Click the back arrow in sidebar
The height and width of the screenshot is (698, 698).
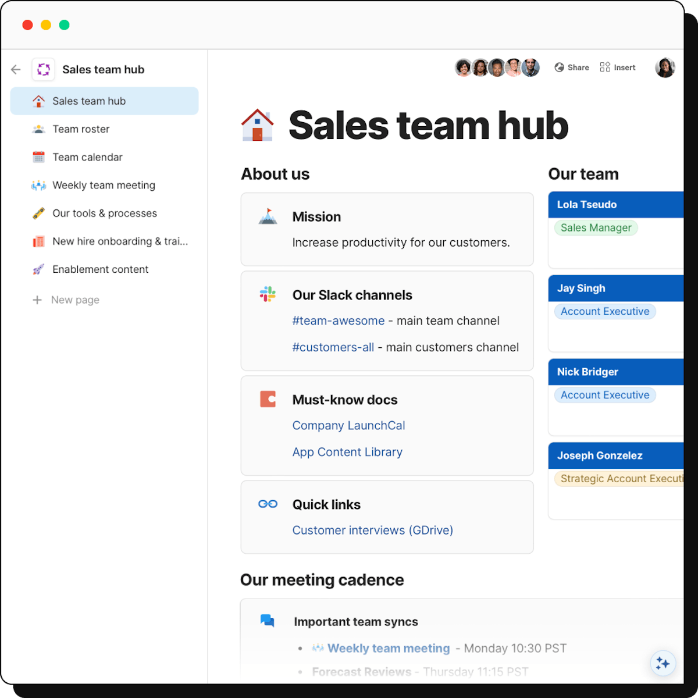tap(16, 70)
